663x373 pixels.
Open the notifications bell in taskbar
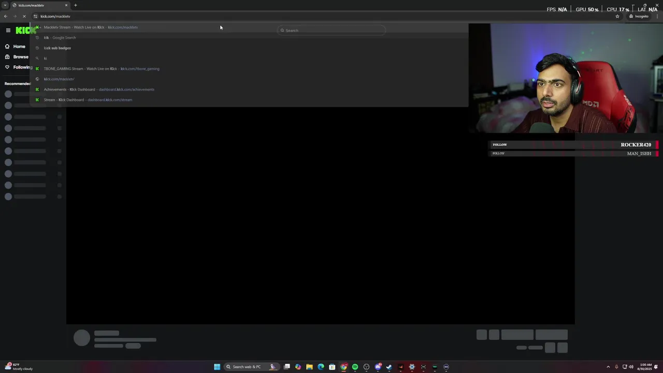point(656,367)
